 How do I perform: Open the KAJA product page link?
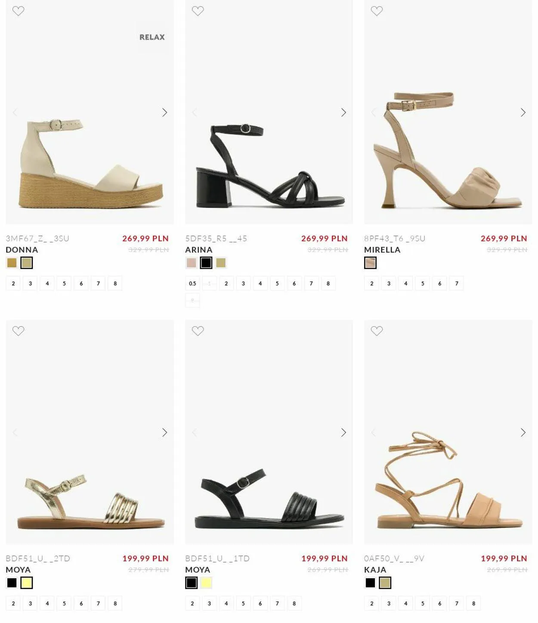(375, 570)
